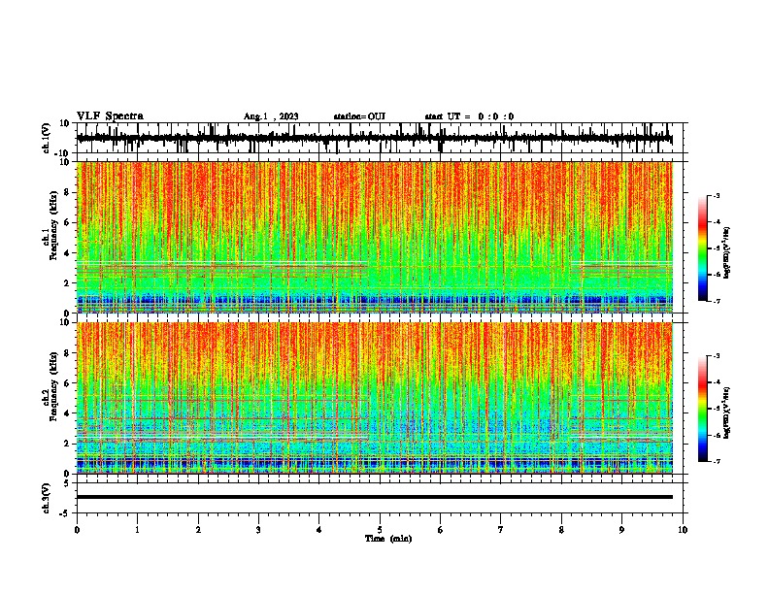The height and width of the screenshot is (594, 769).
Task: Click the ch.2 colorbar log(PSD) label
Action: click(726, 413)
